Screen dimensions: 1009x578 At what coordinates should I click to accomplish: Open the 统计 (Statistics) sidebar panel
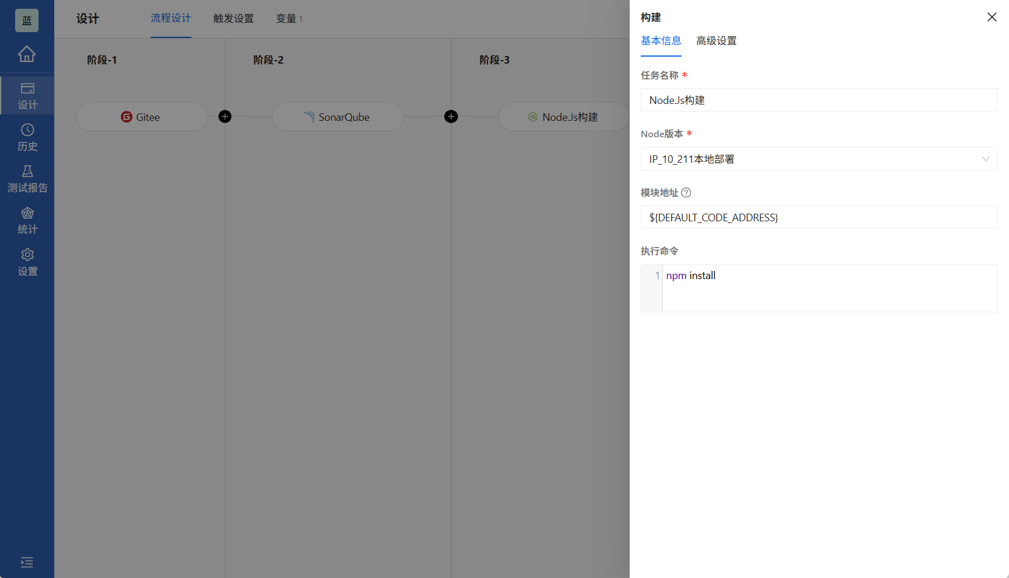pyautogui.click(x=27, y=220)
